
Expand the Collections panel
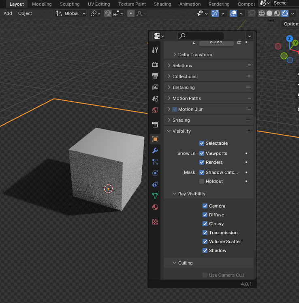tap(169, 76)
